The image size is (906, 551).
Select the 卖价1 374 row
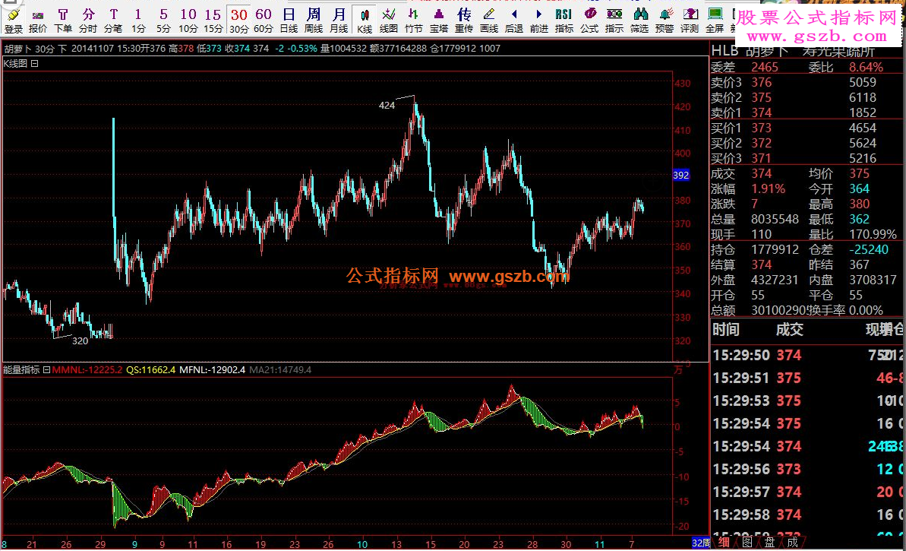click(807, 112)
